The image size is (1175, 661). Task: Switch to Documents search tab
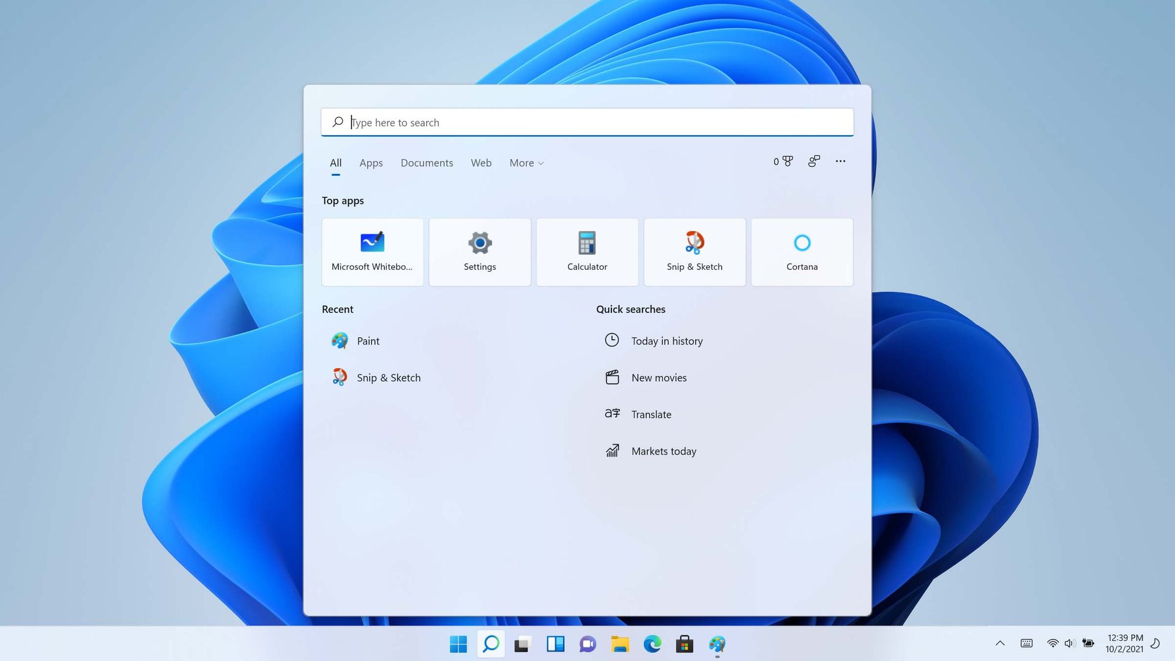(x=427, y=163)
